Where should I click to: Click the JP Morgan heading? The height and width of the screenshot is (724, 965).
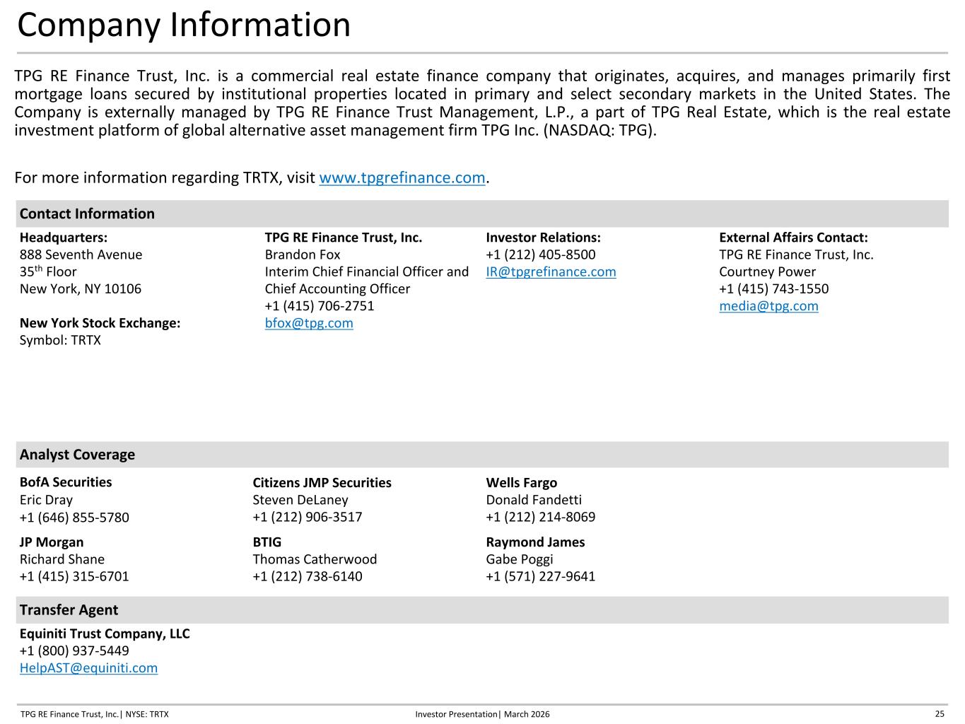coord(52,542)
